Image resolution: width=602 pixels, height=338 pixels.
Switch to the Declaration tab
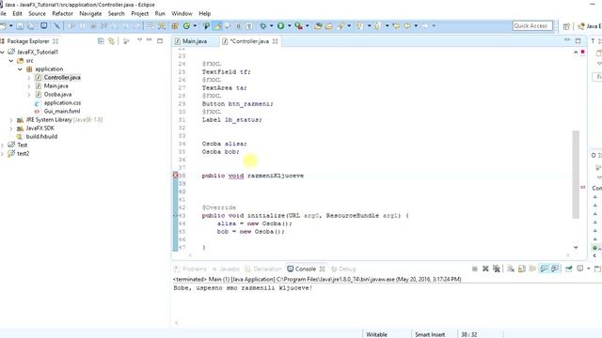pyautogui.click(x=263, y=269)
